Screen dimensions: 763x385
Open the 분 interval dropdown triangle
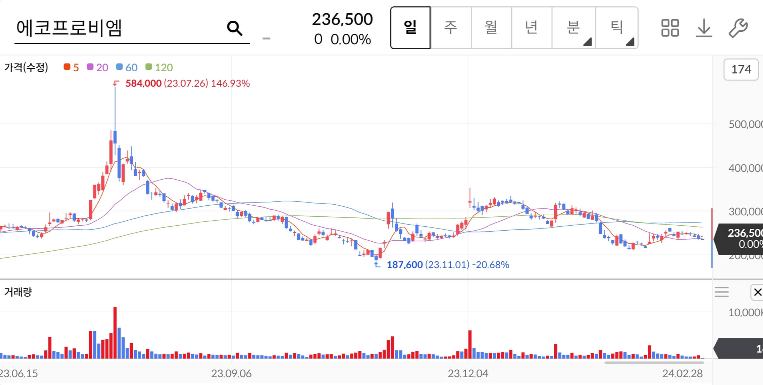(x=587, y=42)
